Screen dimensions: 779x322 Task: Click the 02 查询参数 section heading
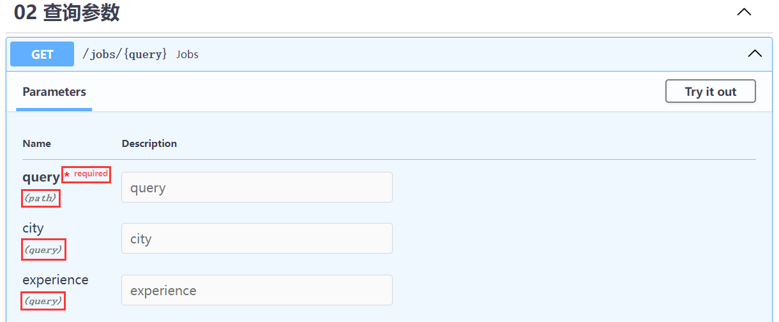pos(67,12)
